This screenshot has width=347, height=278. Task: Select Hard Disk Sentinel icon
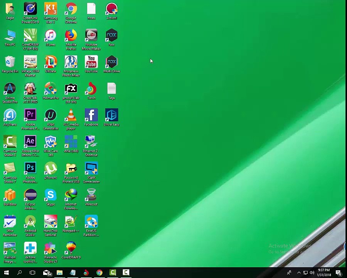[x=51, y=222]
